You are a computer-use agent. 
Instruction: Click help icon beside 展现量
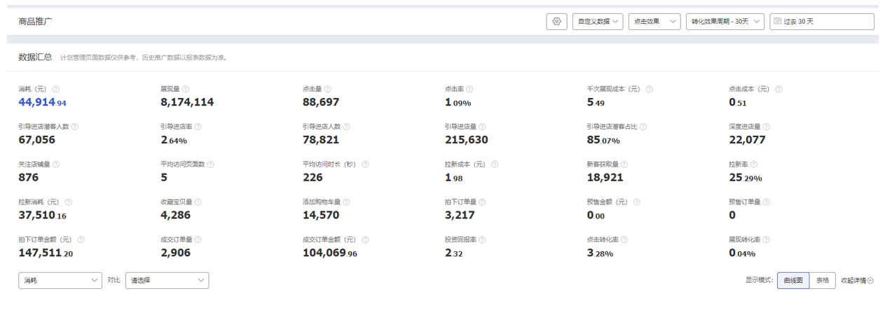pos(186,89)
